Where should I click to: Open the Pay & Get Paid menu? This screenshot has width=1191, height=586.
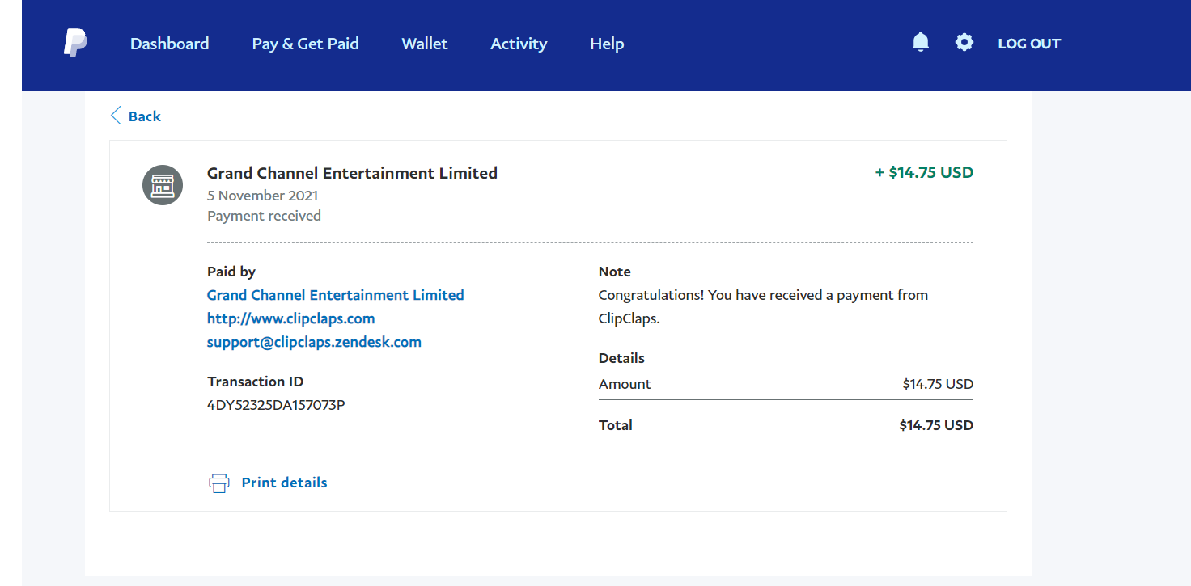306,44
